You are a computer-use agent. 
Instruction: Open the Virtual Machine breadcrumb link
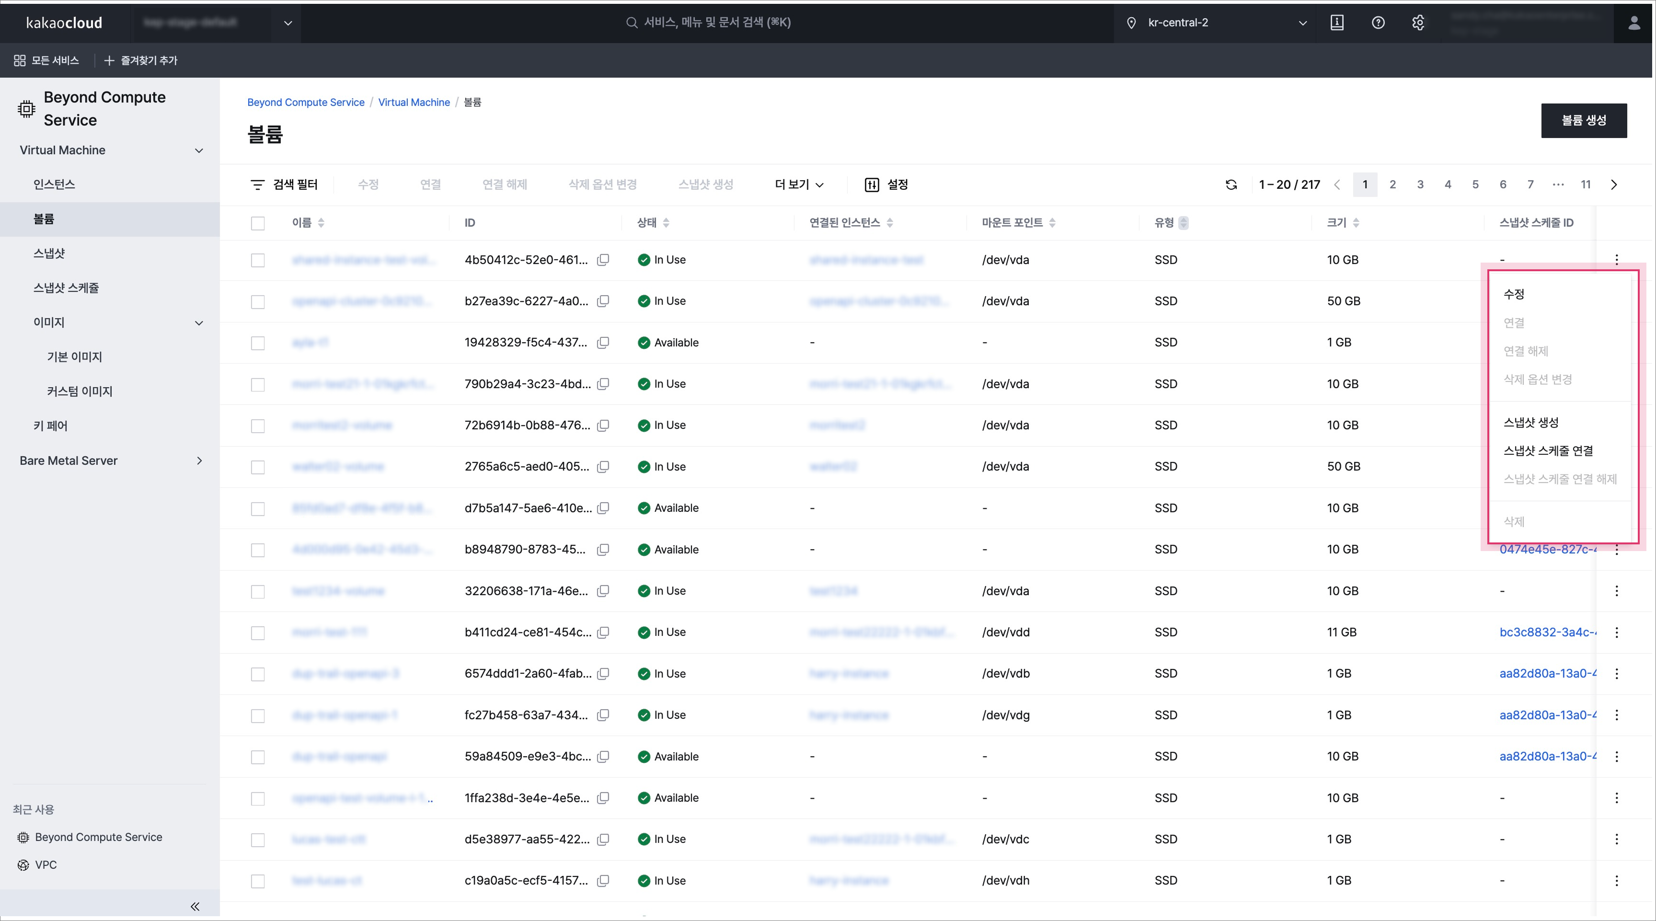point(414,102)
